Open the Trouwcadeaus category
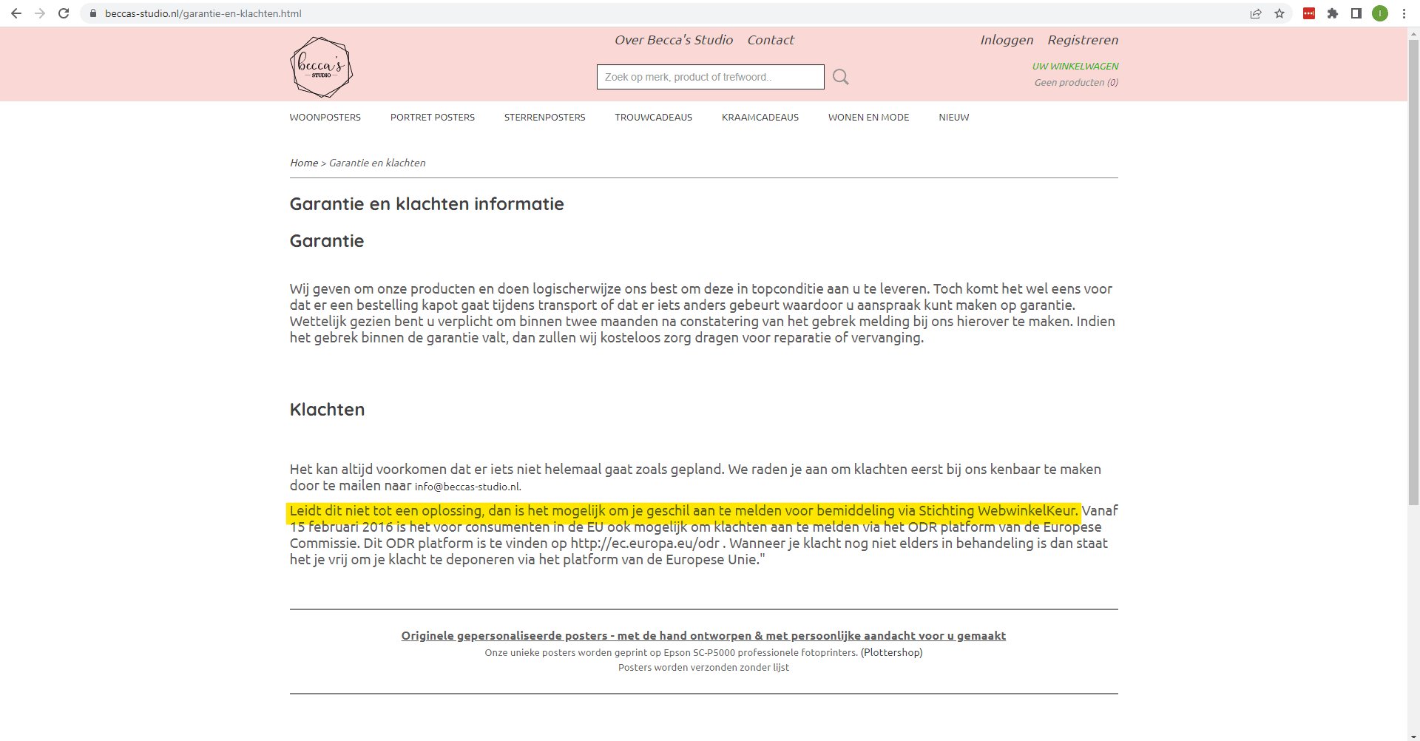 tap(653, 118)
